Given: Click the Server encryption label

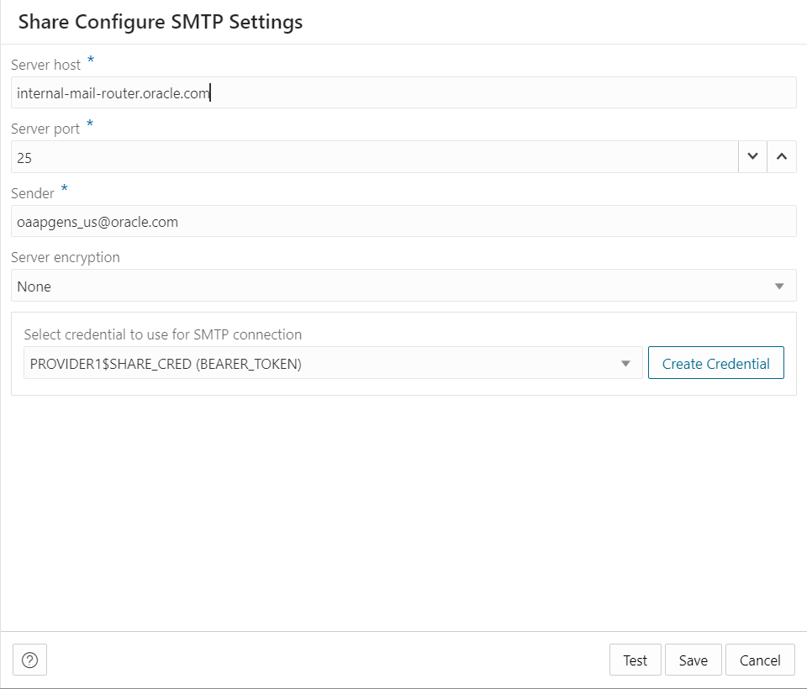Looking at the screenshot, I should pos(66,257).
